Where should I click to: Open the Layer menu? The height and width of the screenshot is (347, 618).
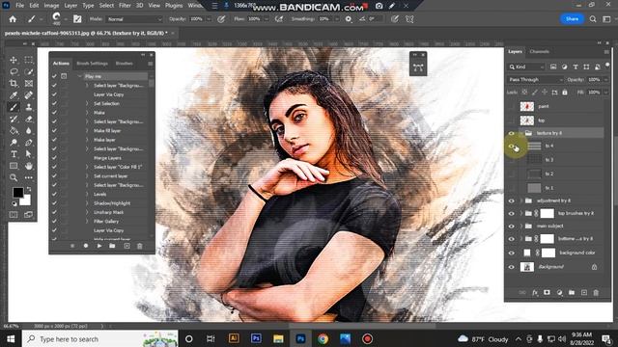tap(70, 6)
